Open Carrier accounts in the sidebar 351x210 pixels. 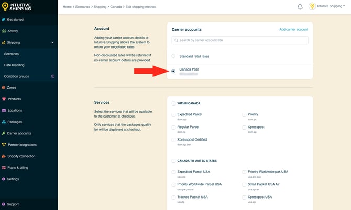(x=19, y=133)
